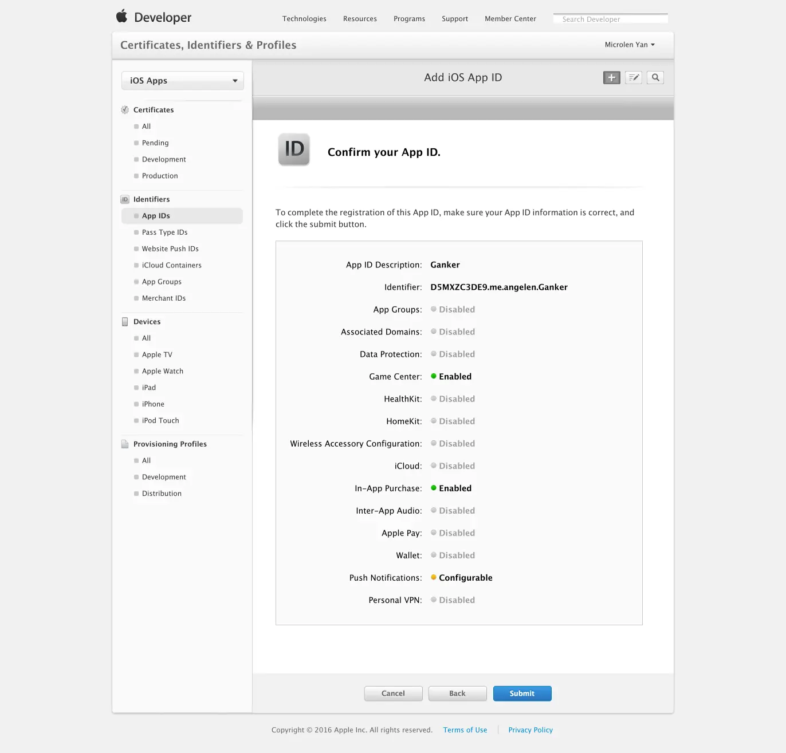Click the Devices section heading
The height and width of the screenshot is (753, 786).
tap(147, 322)
